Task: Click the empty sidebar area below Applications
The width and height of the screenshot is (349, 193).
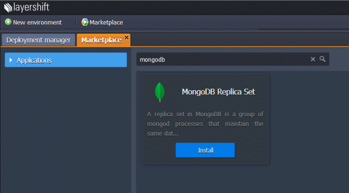Action: [x=66, y=129]
